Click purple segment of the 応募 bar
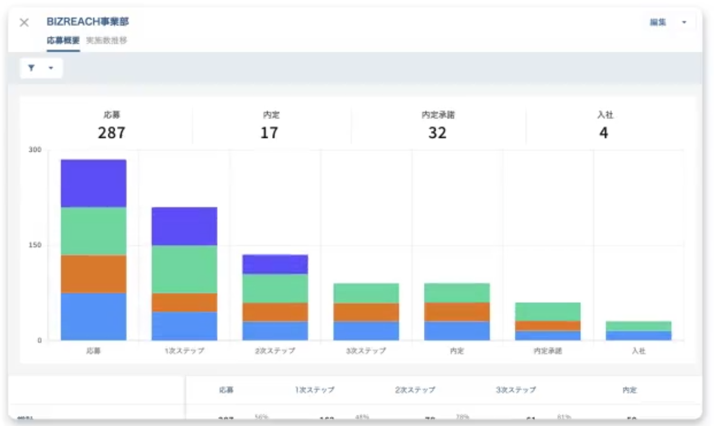Image resolution: width=714 pixels, height=426 pixels. pyautogui.click(x=94, y=183)
